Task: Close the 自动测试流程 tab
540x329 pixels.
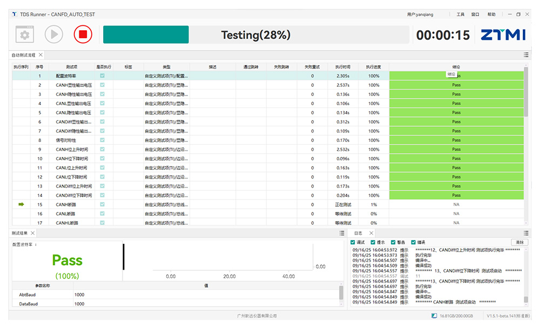Action: click(x=40, y=54)
